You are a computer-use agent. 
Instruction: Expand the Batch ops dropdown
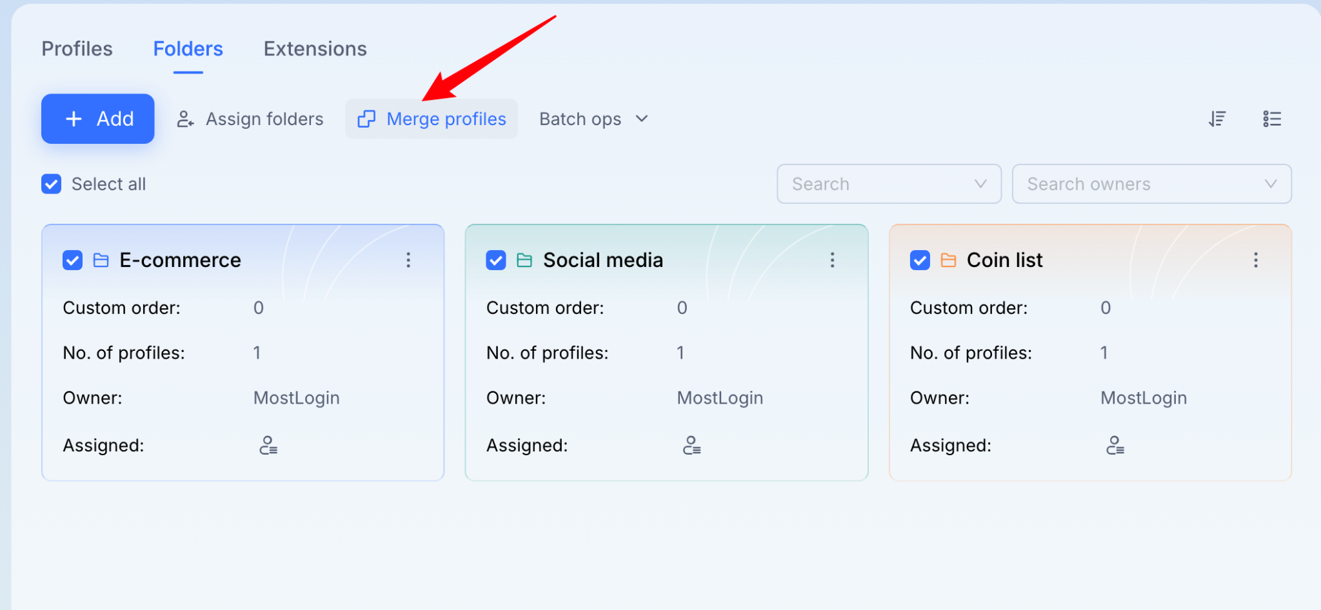(x=593, y=119)
